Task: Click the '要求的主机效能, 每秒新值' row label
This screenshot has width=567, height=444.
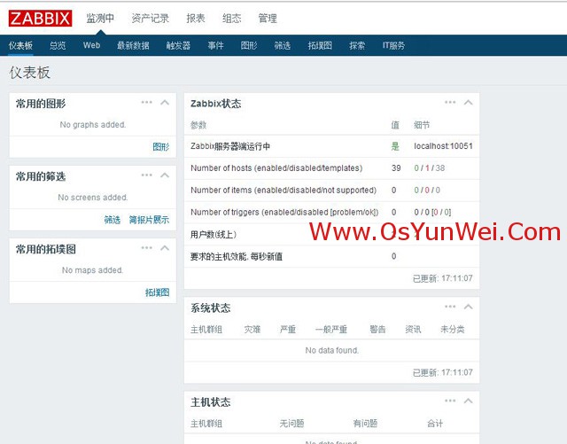Action: 237,256
